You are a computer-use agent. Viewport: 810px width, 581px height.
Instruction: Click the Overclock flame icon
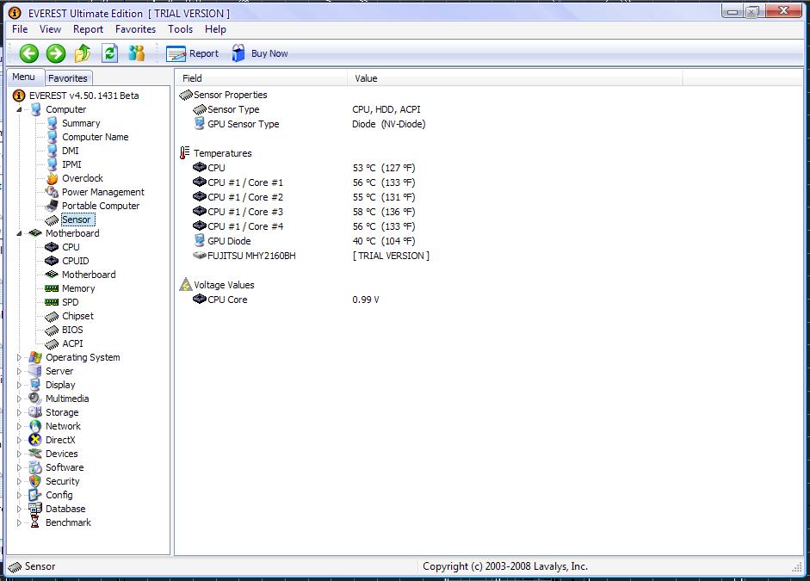(52, 178)
